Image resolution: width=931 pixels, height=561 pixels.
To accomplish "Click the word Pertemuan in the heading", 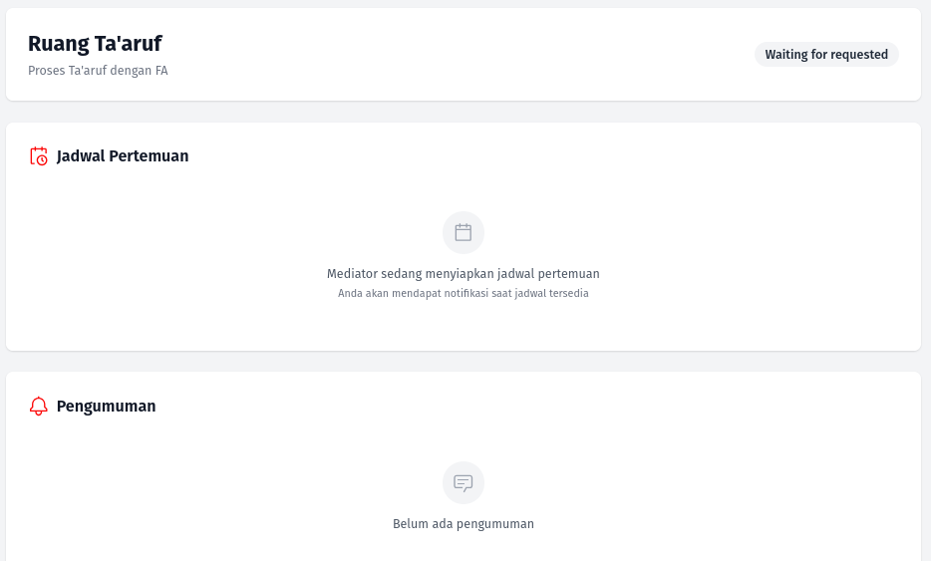I will (149, 156).
